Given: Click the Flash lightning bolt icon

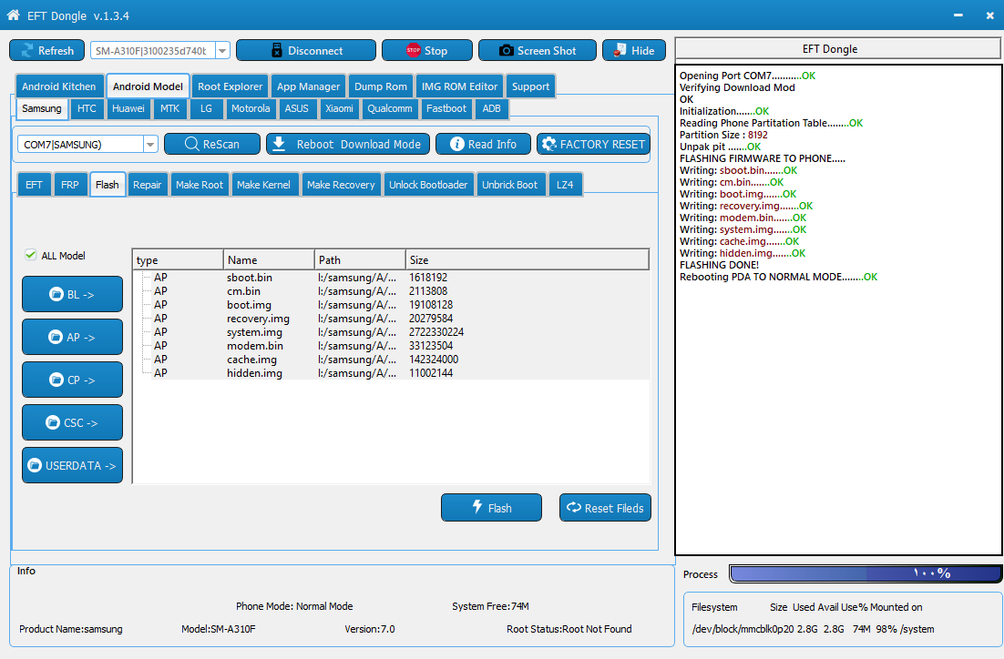Looking at the screenshot, I should 477,507.
